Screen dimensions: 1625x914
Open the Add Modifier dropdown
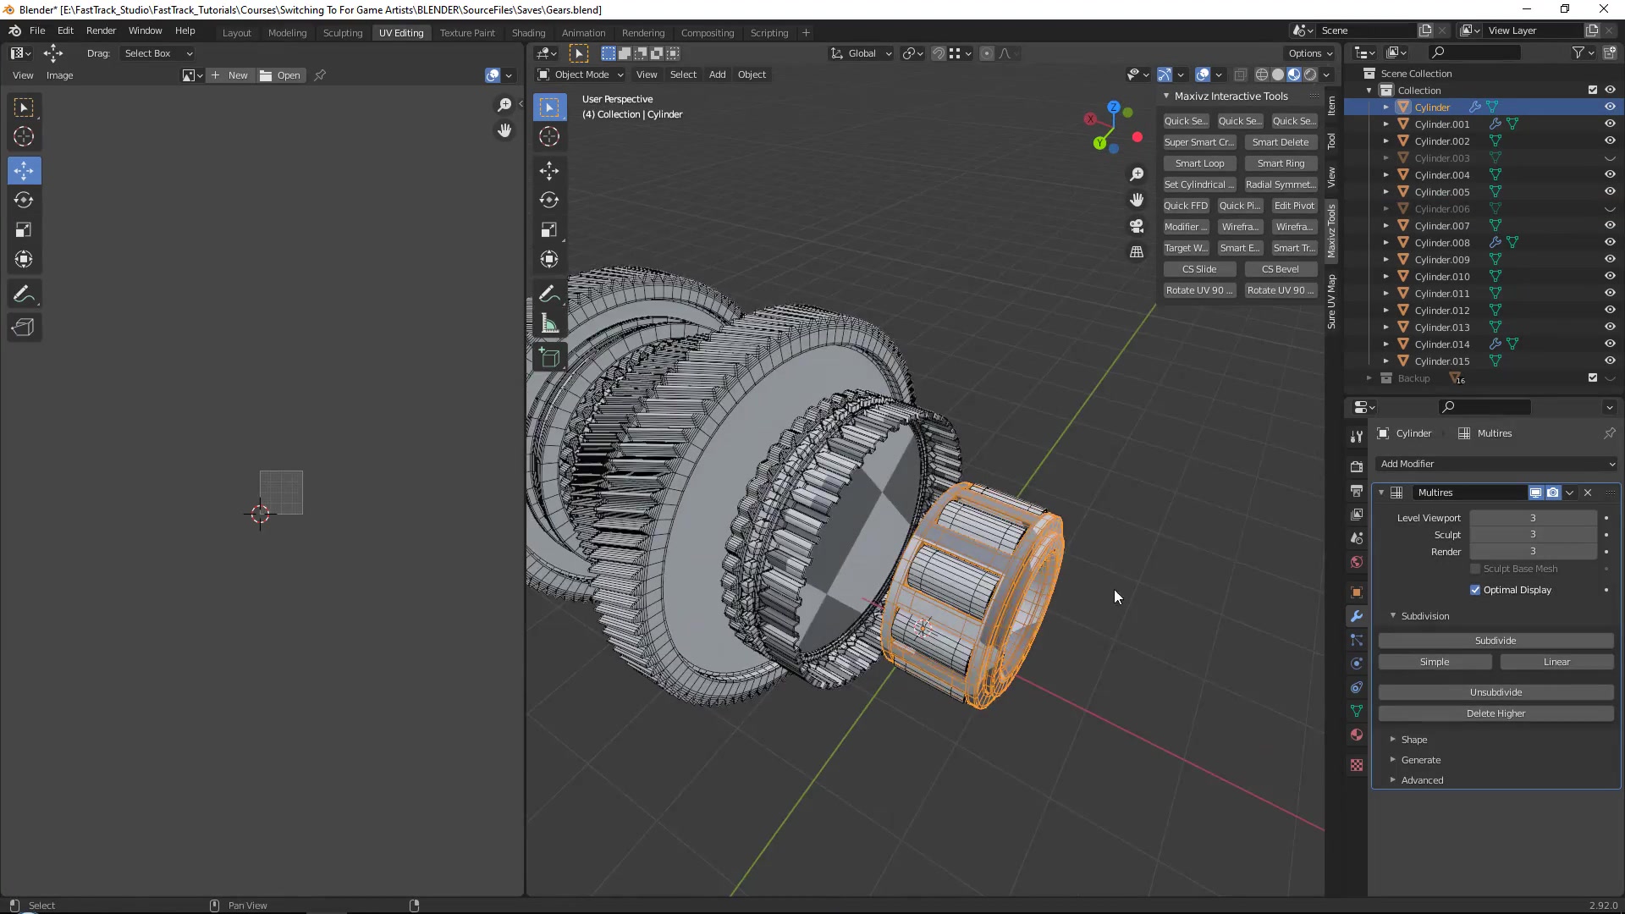1496,464
